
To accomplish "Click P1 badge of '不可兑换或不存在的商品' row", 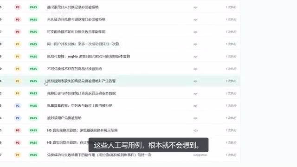I will click(x=18, y=69).
